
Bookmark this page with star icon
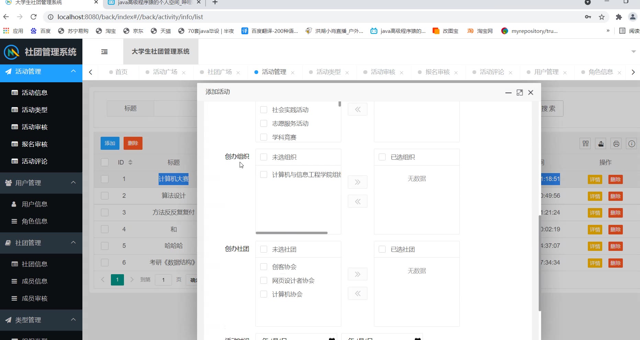[602, 17]
